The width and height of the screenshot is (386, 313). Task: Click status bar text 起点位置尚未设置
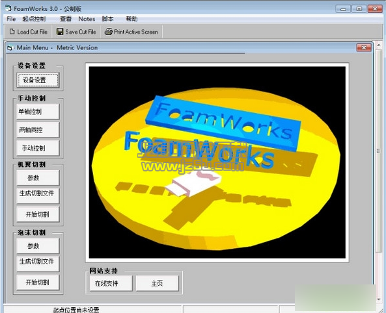(76, 310)
